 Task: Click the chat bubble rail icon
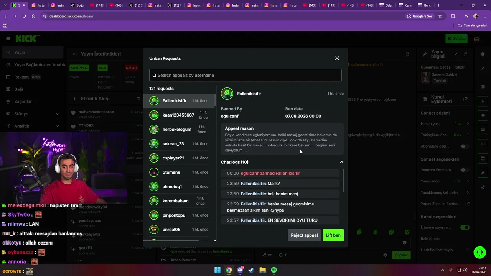coord(483,130)
